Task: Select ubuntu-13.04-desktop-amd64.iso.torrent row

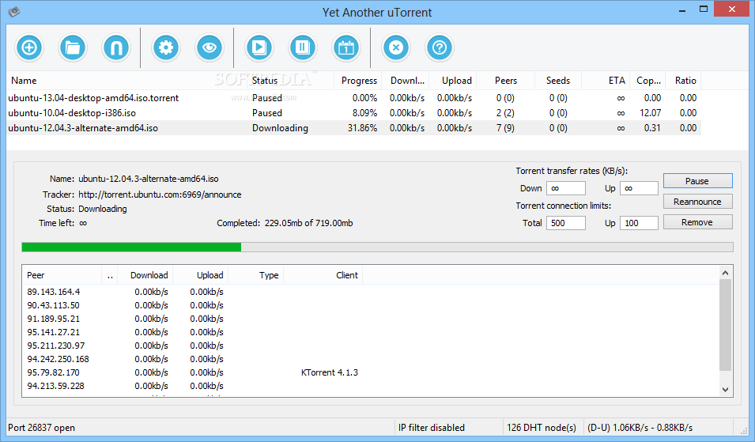Action: pos(353,98)
